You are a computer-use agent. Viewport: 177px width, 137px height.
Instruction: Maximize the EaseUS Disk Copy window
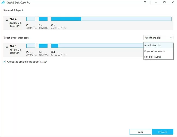point(164,2)
